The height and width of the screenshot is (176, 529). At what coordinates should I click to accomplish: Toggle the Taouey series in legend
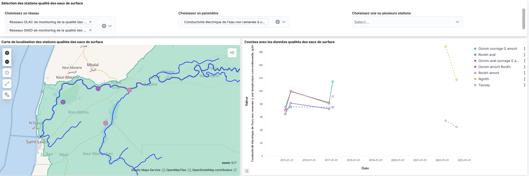coord(484,85)
